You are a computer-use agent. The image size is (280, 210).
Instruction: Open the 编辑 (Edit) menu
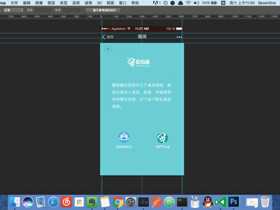27,3
